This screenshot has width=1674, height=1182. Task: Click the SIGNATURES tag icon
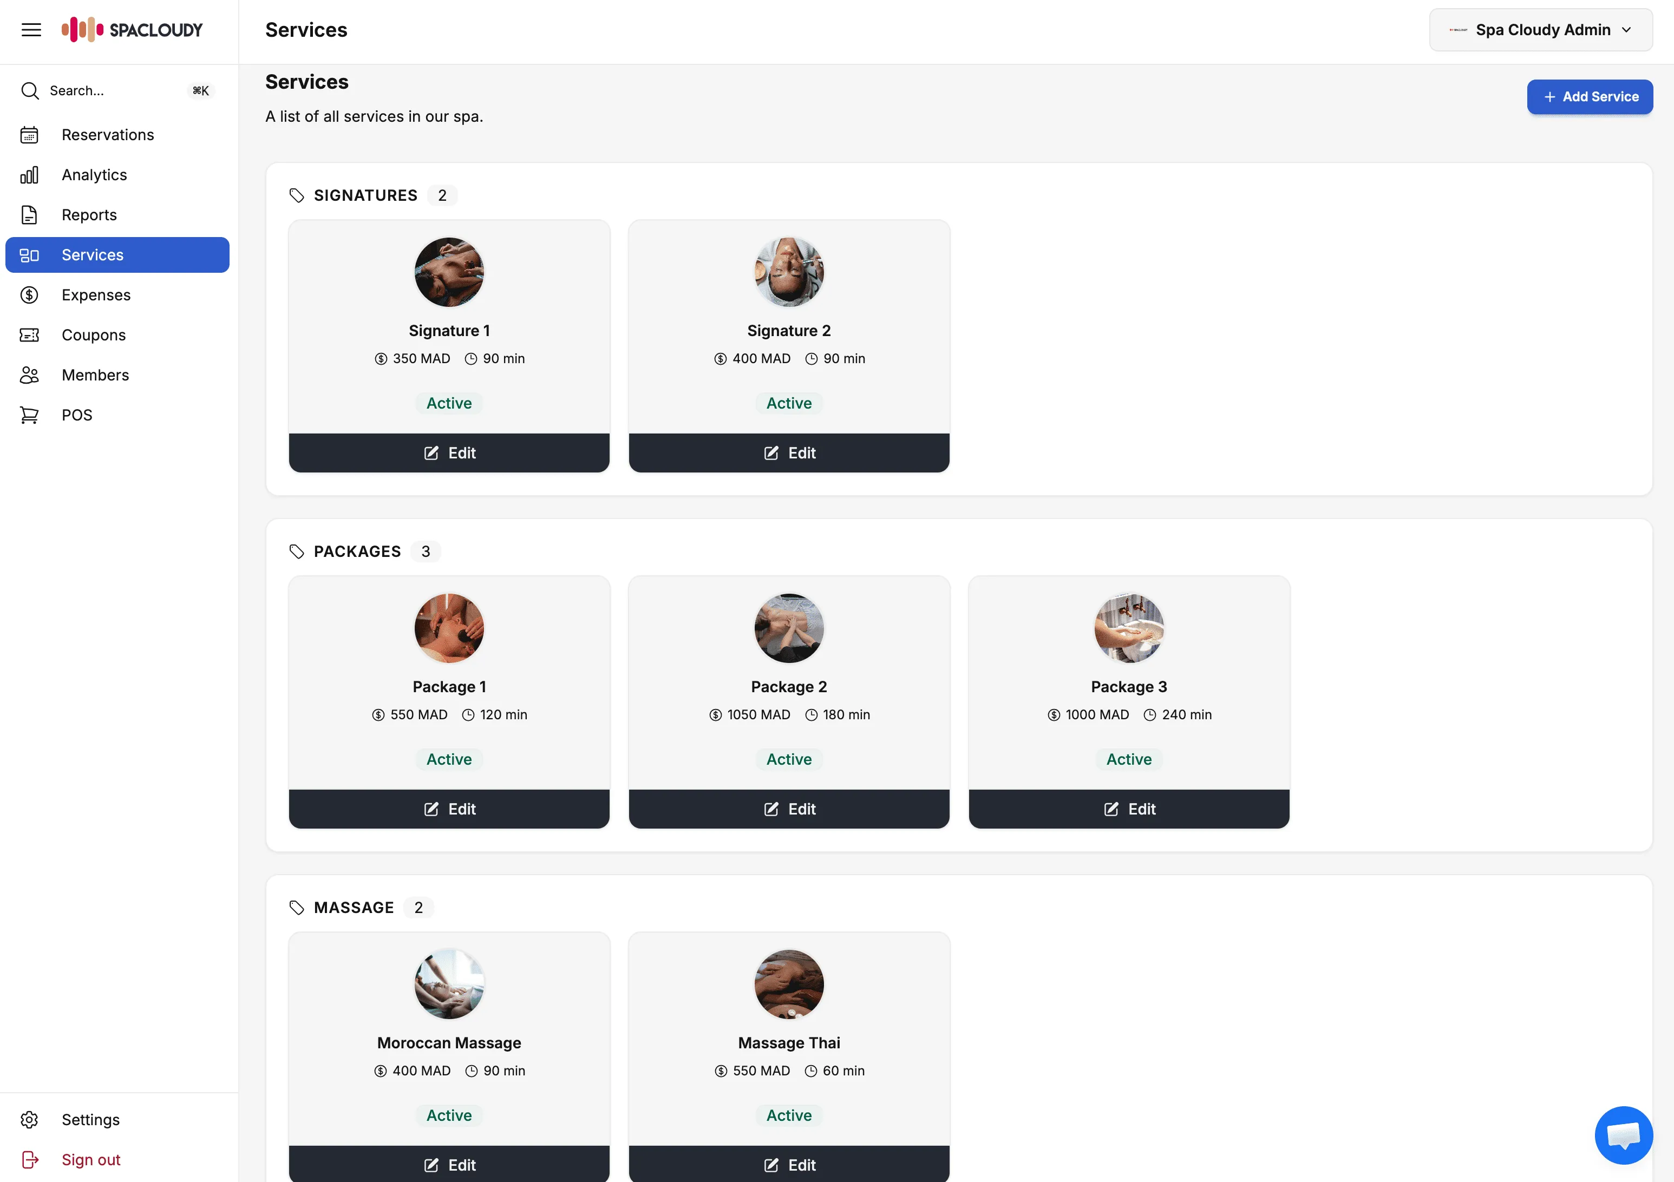(296, 195)
